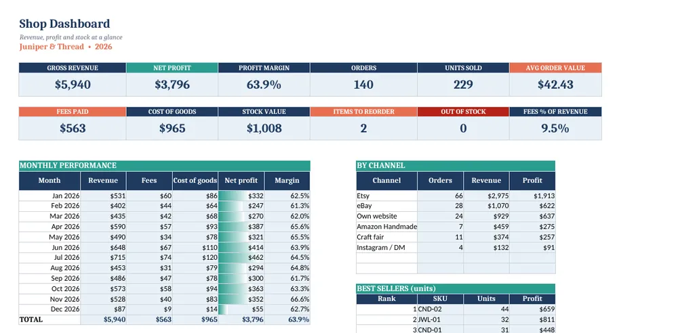Select Mar 2026 margin cell 62.0%

click(x=287, y=217)
